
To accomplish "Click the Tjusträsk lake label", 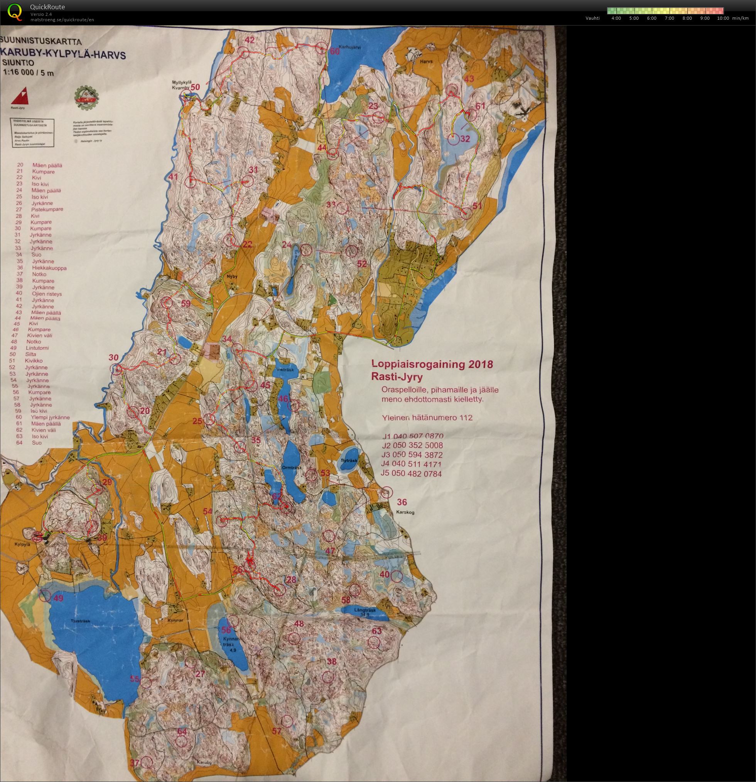I will [81, 621].
